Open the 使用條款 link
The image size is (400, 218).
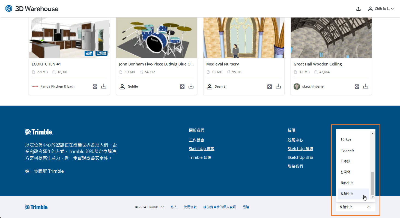pyautogui.click(x=190, y=207)
